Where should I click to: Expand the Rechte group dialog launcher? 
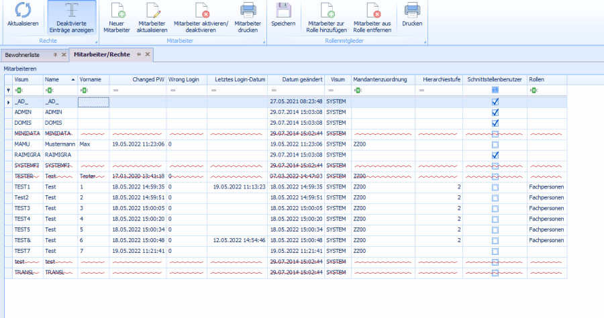[x=95, y=42]
